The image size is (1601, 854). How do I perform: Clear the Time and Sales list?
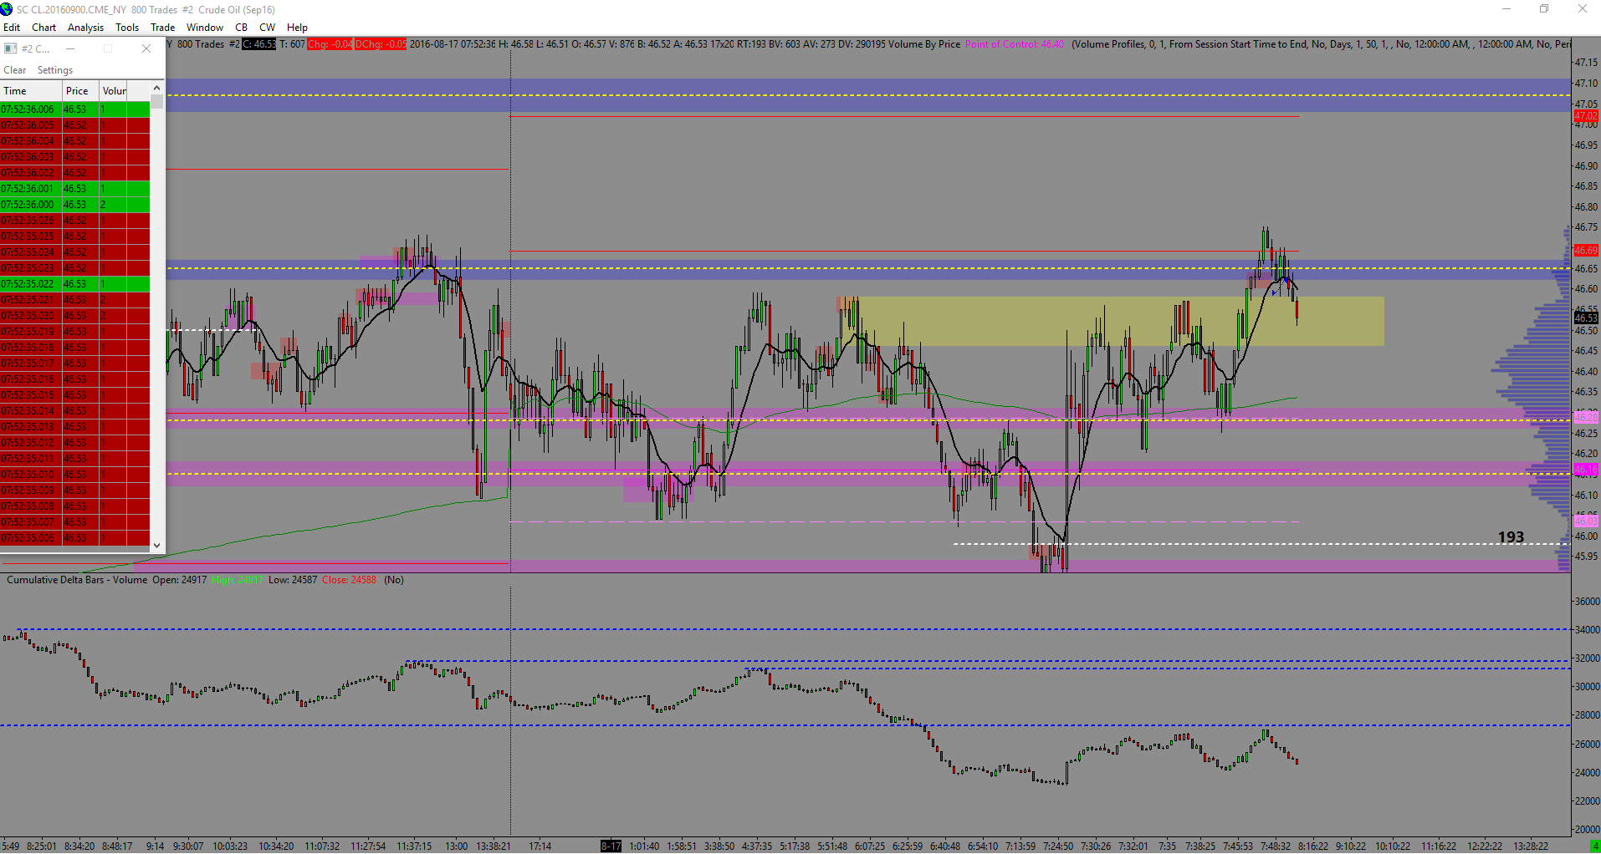click(x=14, y=70)
